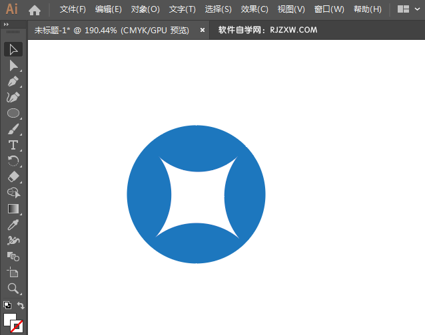
Task: Open the arrange documents layout icon
Action: (403, 9)
